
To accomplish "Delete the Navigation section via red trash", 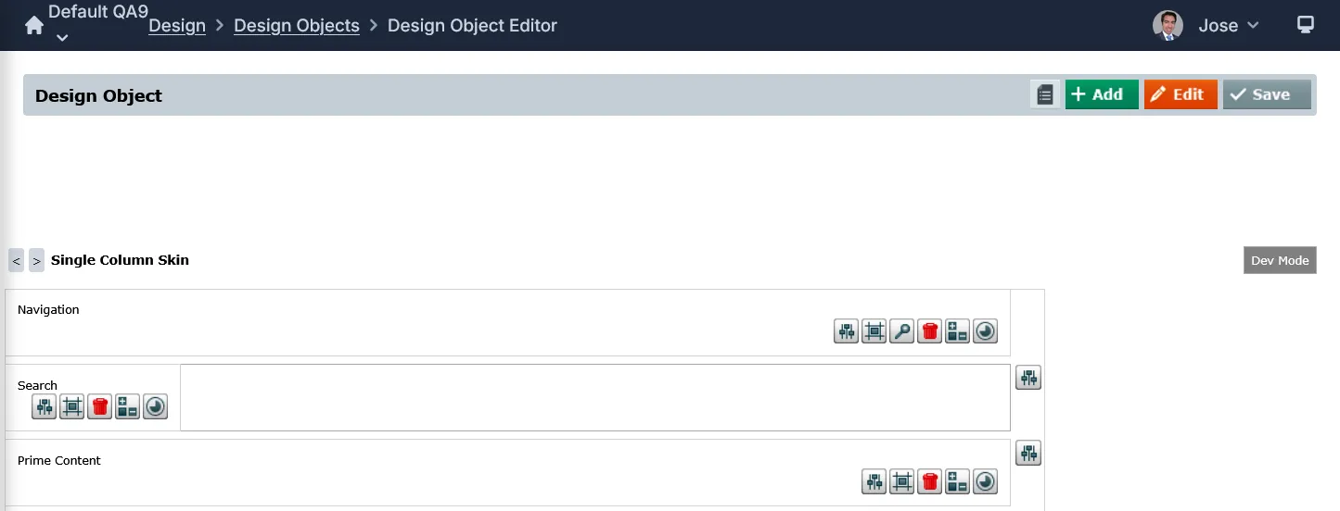I will [x=930, y=331].
